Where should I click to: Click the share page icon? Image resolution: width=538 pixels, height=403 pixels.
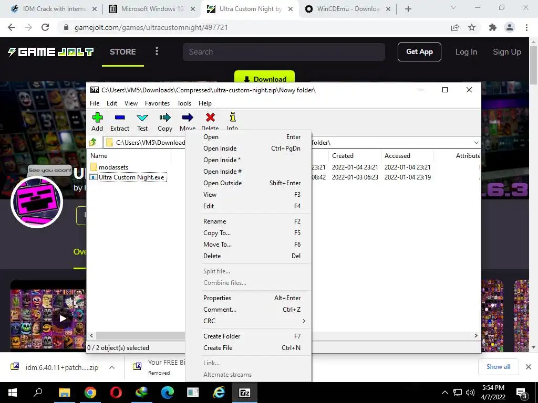click(x=455, y=27)
